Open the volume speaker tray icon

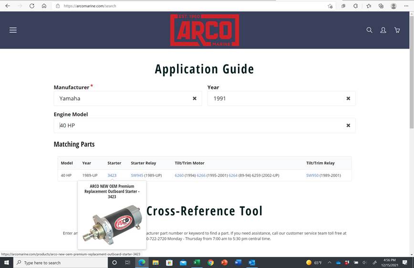pos(364,263)
